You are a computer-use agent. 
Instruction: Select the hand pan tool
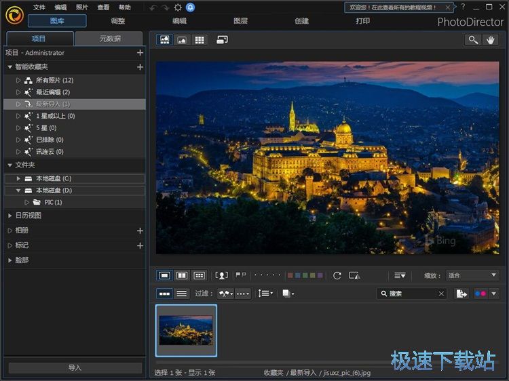(x=491, y=40)
